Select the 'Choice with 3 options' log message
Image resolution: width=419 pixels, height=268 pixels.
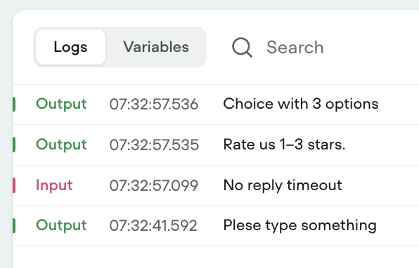pos(301,104)
